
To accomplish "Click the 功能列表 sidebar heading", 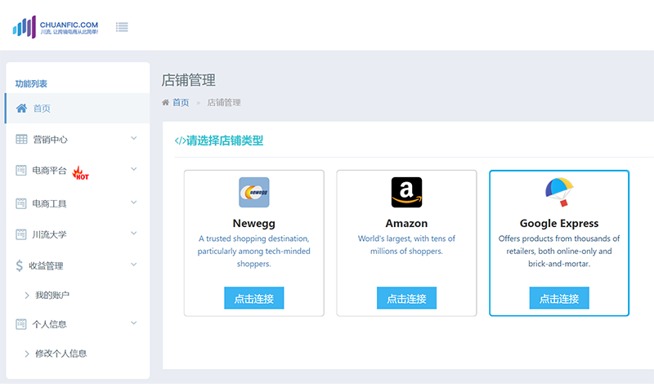I will point(31,84).
